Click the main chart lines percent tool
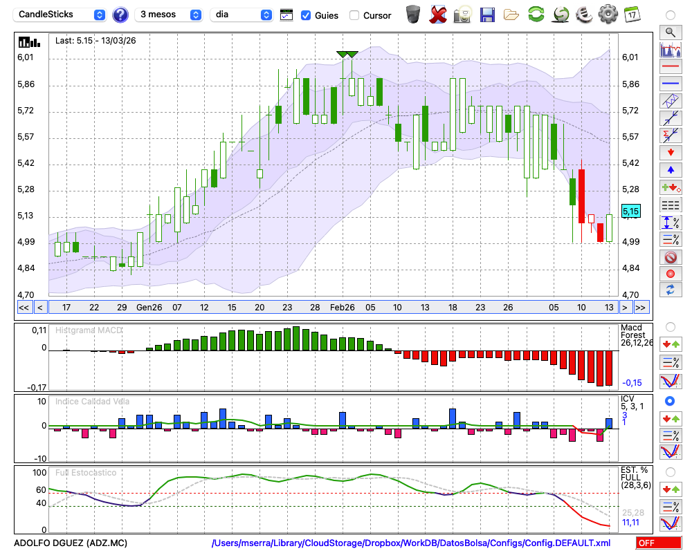Screen dimensions: 692x553 pos(671,239)
